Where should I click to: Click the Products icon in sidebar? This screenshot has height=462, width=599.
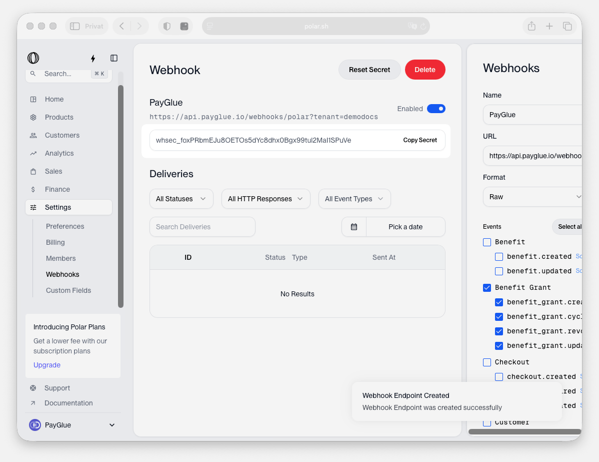[33, 118]
